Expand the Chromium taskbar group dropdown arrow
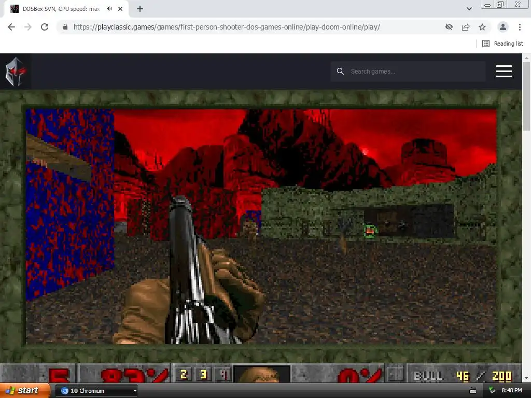The height and width of the screenshot is (398, 531). click(135, 391)
